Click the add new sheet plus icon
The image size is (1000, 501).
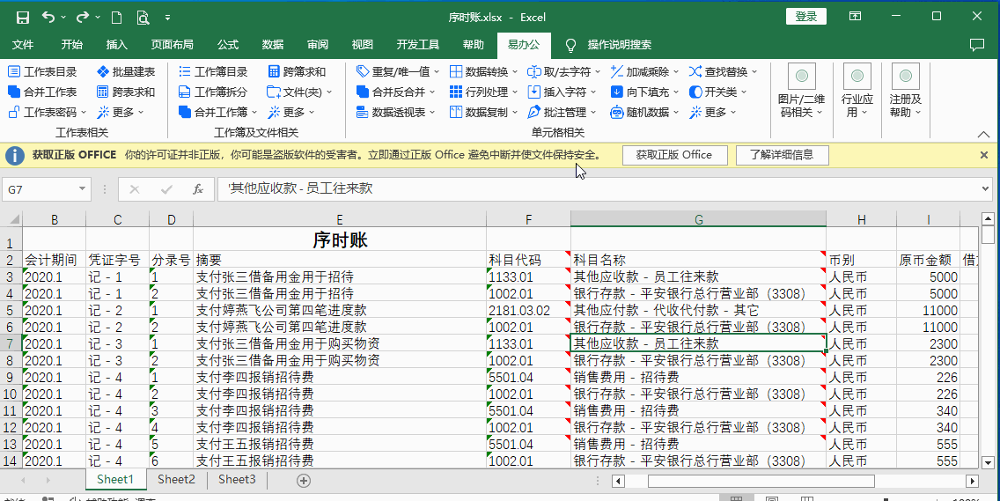305,480
